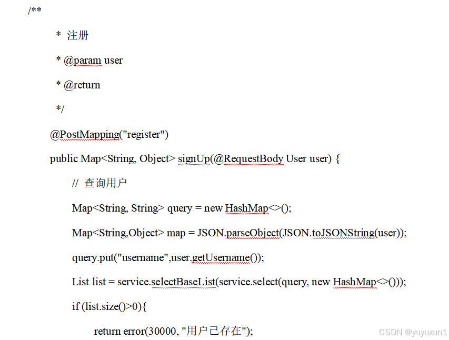The height and width of the screenshot is (340, 449).
Task: Click 'public Map<String, Object>' return type
Action: (x=112, y=159)
